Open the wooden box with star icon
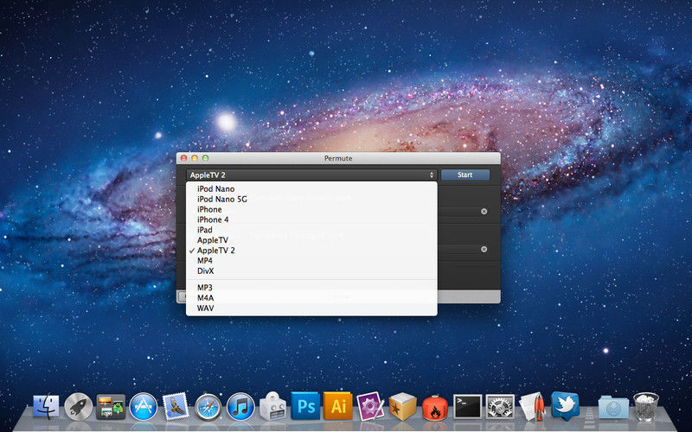This screenshot has width=692, height=432. pyautogui.click(x=402, y=406)
